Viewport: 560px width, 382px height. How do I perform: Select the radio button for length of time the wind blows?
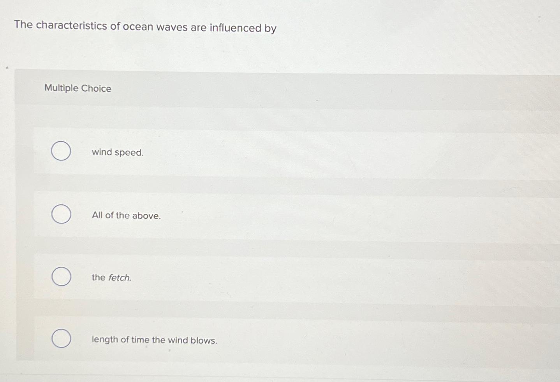click(61, 338)
